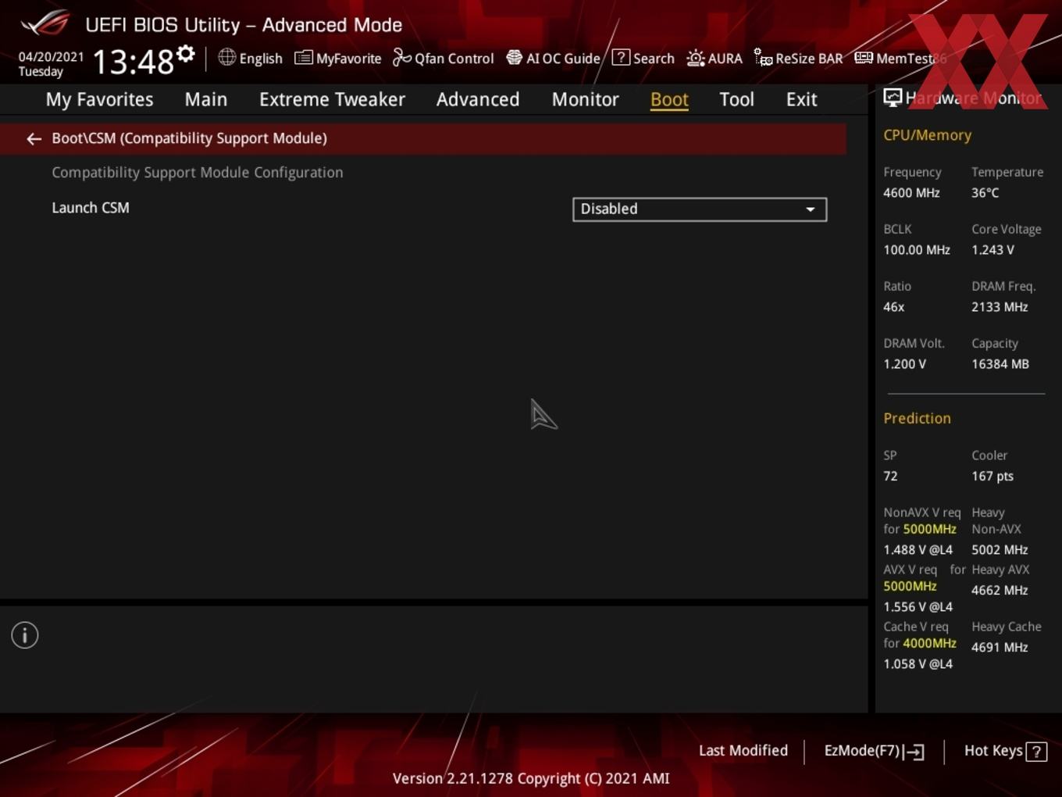This screenshot has width=1062, height=797.
Task: Click the 1.200 V DRAM voltage value
Action: pyautogui.click(x=904, y=364)
